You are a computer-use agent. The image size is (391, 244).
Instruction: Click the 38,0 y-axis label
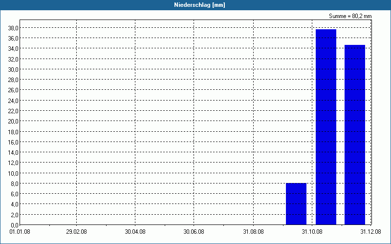[x=13, y=28]
